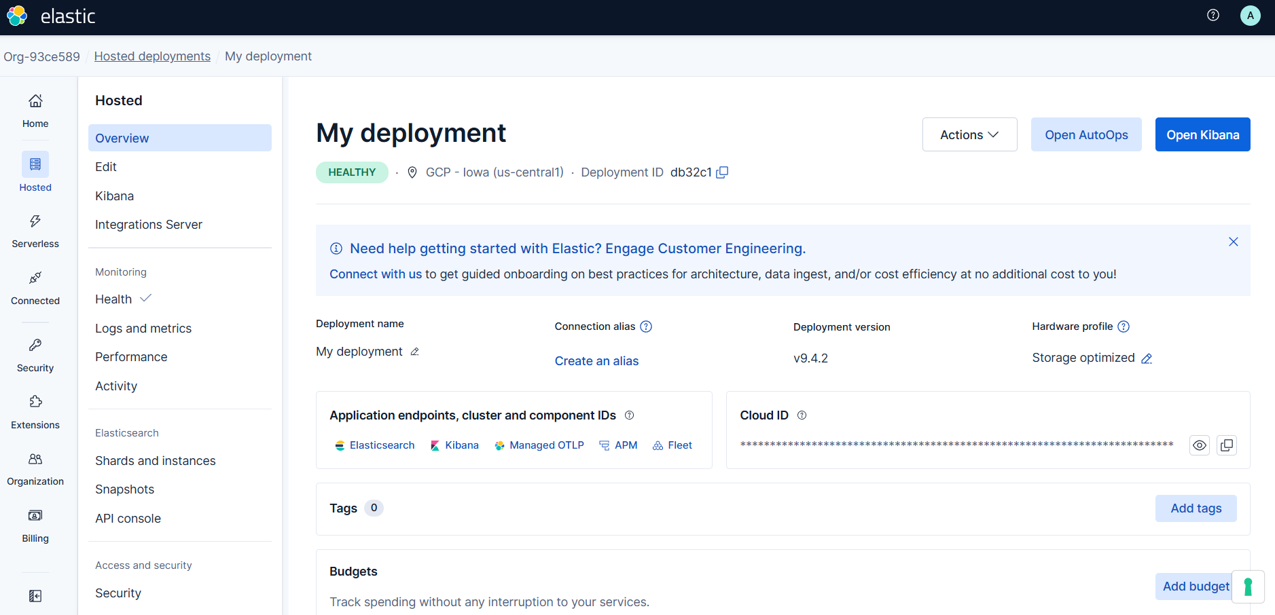Open the Hosted sidebar section
The width and height of the screenshot is (1275, 615).
35,172
